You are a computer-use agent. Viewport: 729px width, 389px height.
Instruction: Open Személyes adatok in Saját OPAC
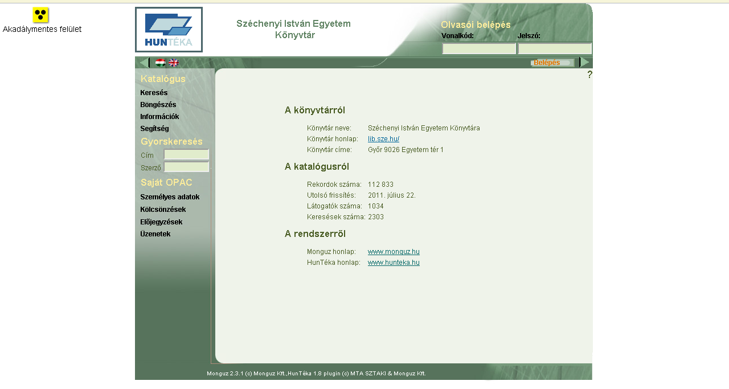[x=170, y=197]
